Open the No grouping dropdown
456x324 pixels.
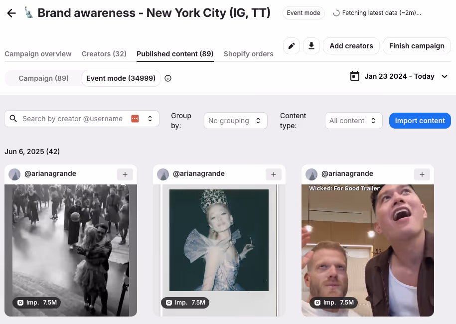(236, 121)
